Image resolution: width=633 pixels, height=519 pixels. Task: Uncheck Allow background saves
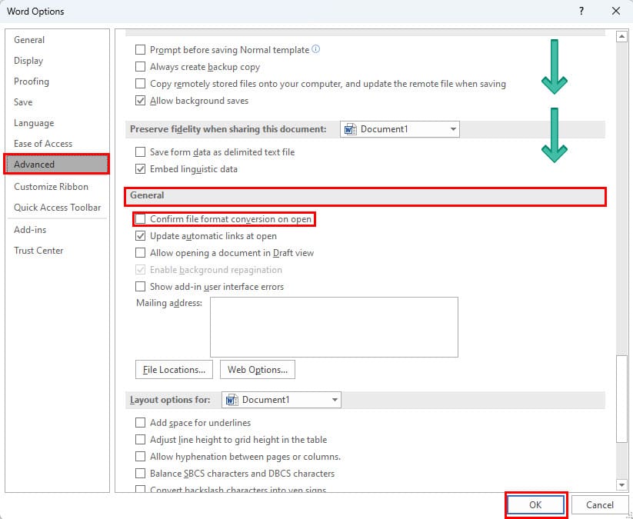(140, 101)
